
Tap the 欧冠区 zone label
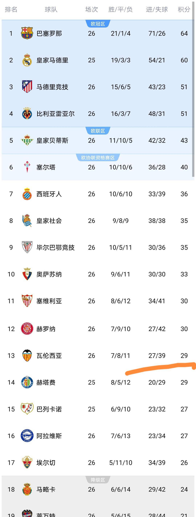(98, 24)
